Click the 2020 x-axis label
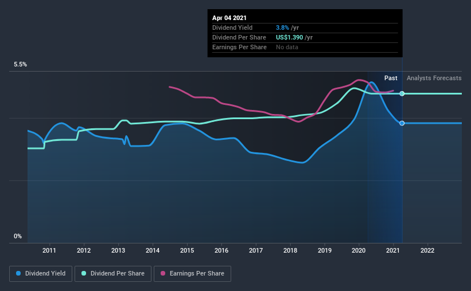Image resolution: width=471 pixels, height=291 pixels. click(x=359, y=250)
